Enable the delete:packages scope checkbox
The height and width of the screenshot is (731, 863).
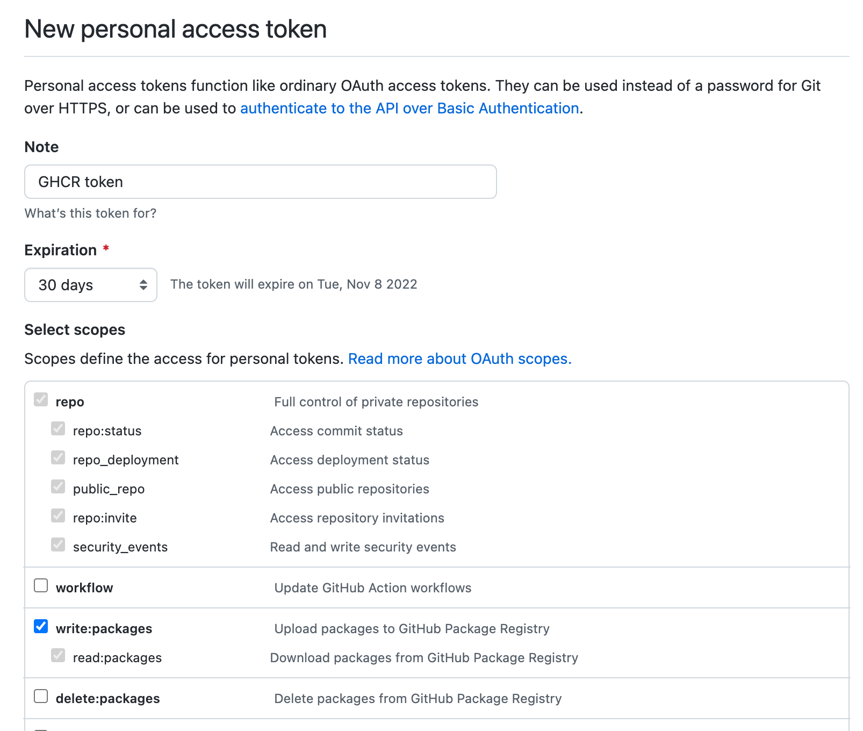pos(41,696)
